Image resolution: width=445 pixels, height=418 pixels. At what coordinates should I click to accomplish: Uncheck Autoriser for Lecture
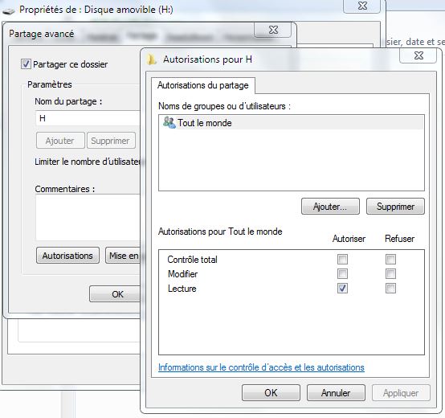342,289
